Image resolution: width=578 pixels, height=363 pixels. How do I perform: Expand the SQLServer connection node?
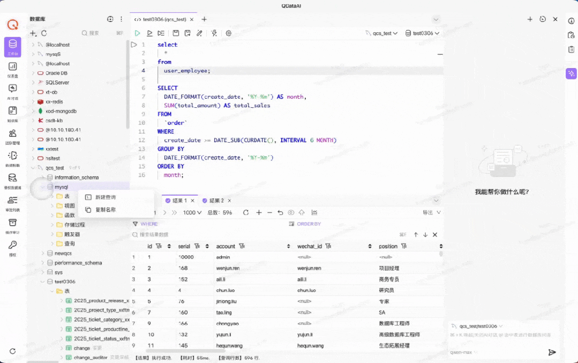pos(33,83)
